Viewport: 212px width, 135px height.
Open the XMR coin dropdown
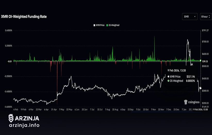click(x=190, y=17)
